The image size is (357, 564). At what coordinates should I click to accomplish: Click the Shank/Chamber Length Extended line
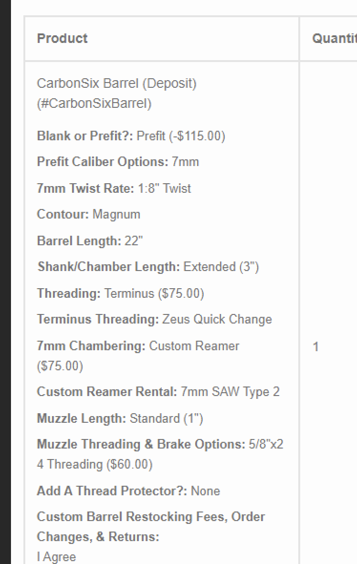click(x=148, y=267)
